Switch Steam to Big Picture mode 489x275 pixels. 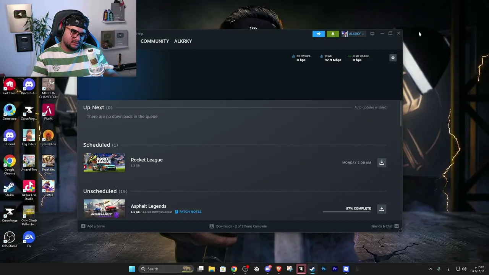coord(372,34)
